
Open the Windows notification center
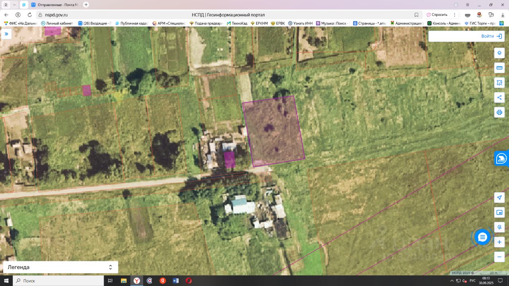tap(501, 281)
